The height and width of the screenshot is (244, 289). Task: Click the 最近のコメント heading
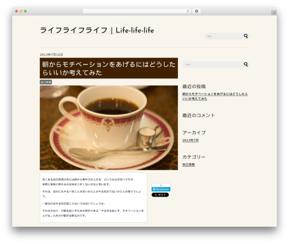(x=198, y=115)
